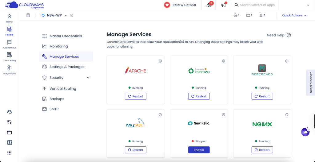Enable the New Relic service
Viewport: 315px width, 162px height.
[x=199, y=150]
